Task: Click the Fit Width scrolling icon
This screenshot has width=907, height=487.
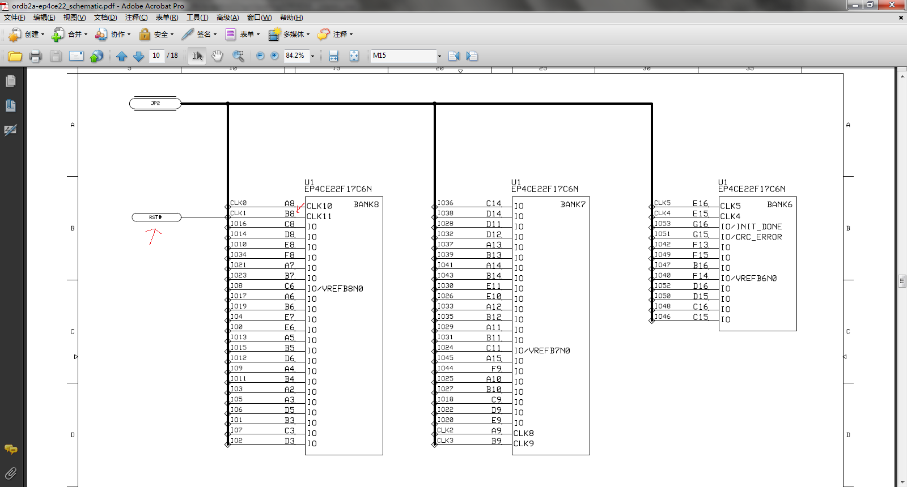Action: 333,56
